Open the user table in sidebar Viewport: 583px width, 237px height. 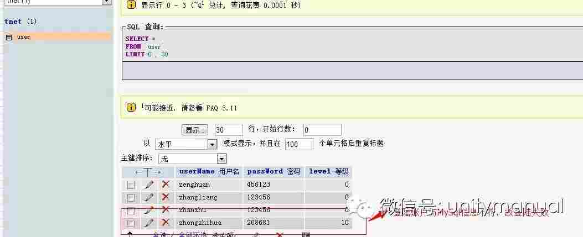(23, 36)
